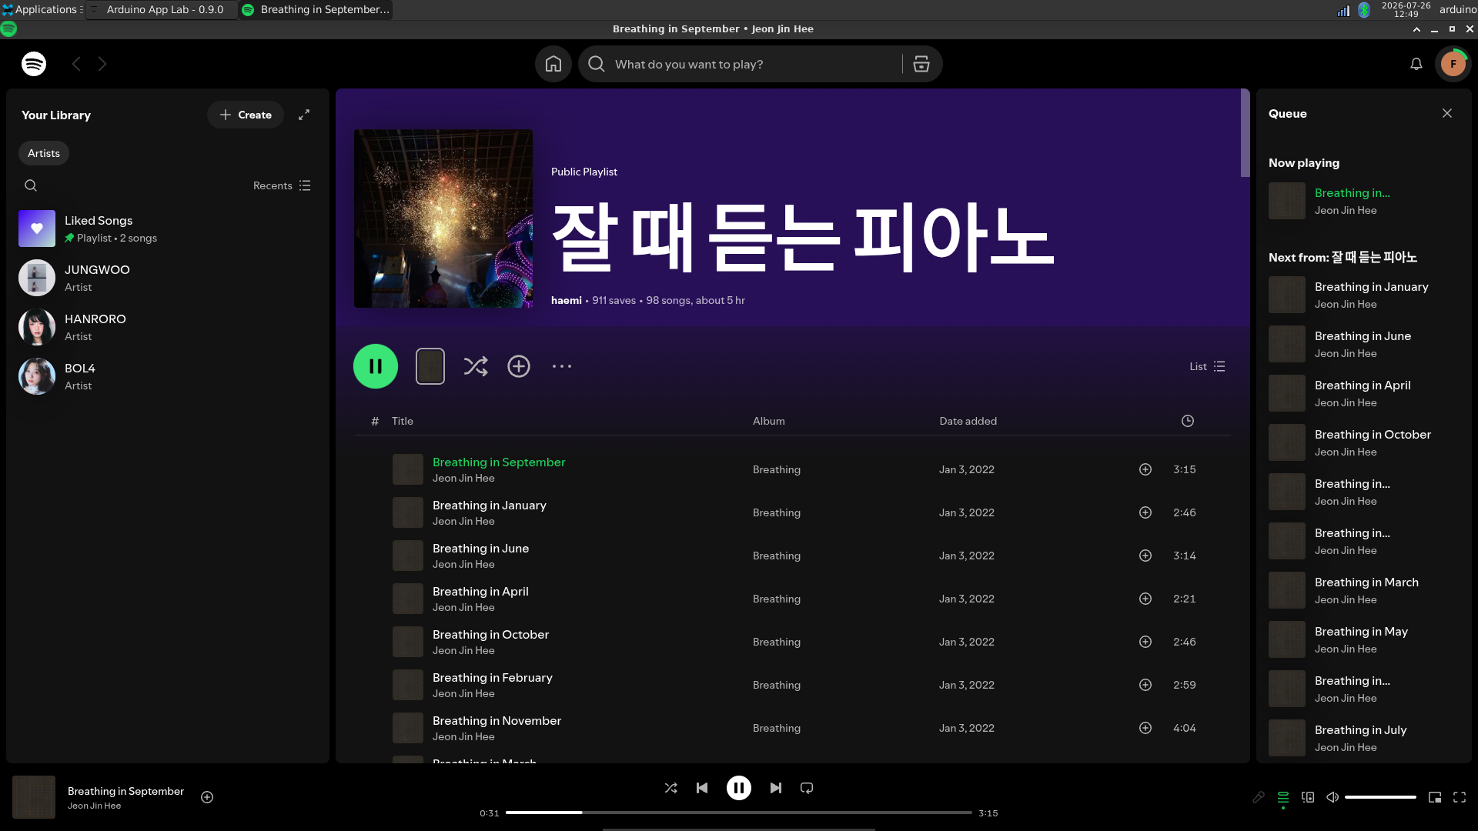Screen dimensions: 1478x831
Task: Navigate forward with the right arrow
Action: (x=102, y=64)
